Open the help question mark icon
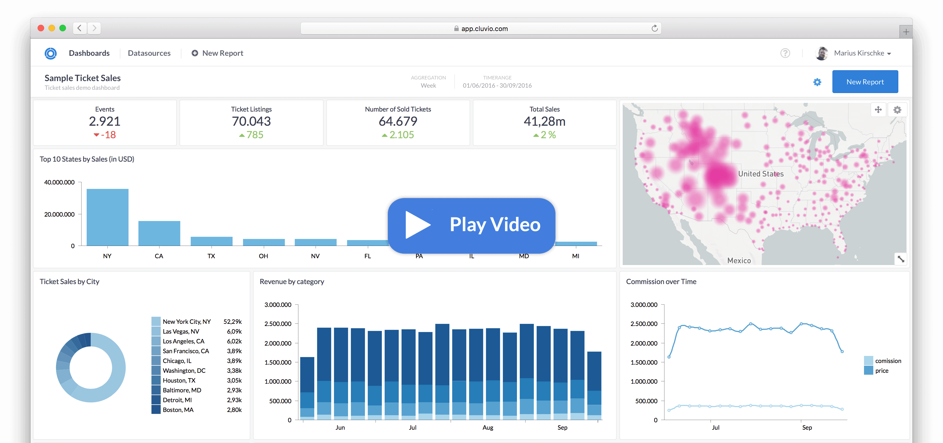This screenshot has height=443, width=943. tap(785, 53)
